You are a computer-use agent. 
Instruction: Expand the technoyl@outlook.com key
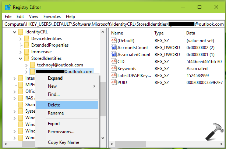26,65
